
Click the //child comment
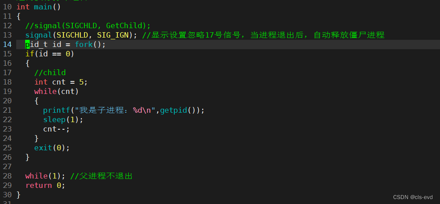coord(50,72)
